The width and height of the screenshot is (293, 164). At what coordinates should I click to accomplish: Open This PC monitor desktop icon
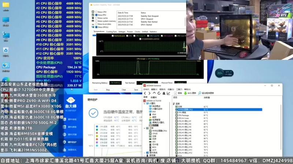point(6,20)
